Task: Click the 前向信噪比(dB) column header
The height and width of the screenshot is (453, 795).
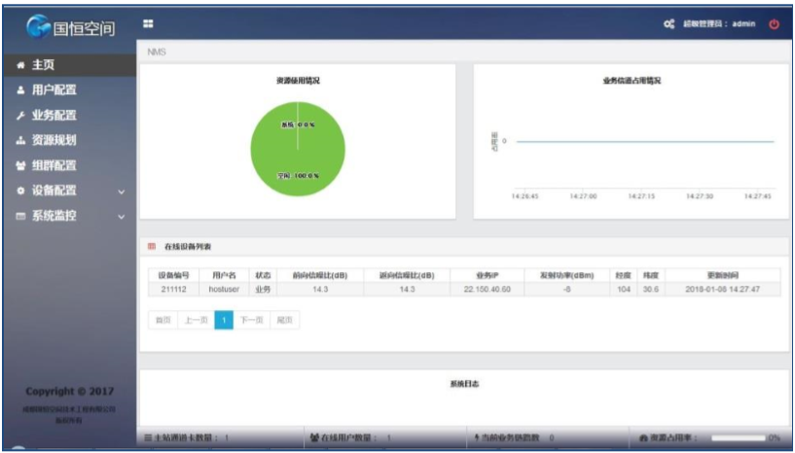Action: coord(320,276)
